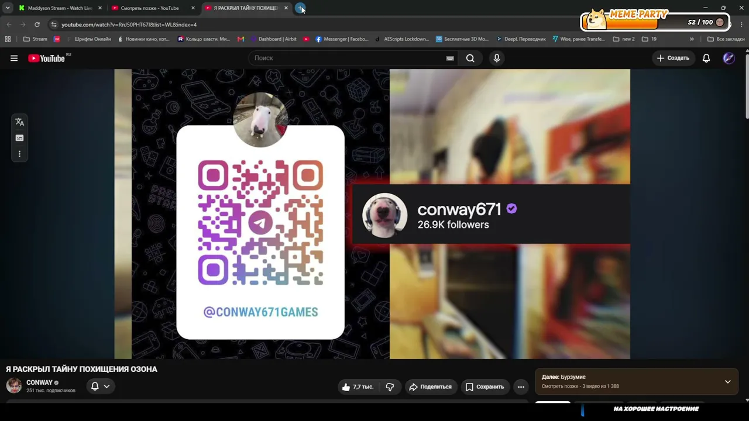The height and width of the screenshot is (421, 749).
Task: Open the tab search dropdown arrow
Action: pos(8,8)
